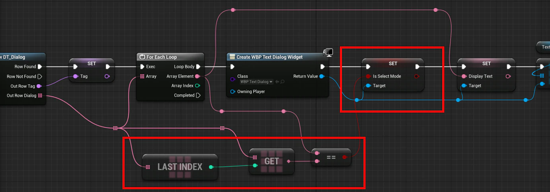Click the equals node bottom input pin

pyautogui.click(x=317, y=161)
